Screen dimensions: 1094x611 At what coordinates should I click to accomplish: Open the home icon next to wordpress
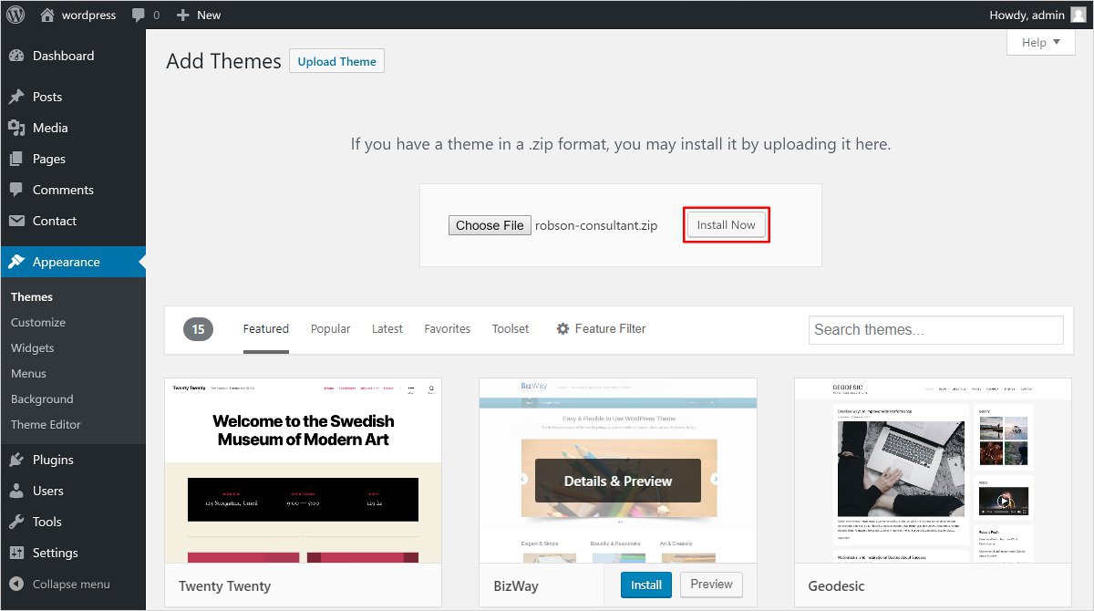[47, 15]
